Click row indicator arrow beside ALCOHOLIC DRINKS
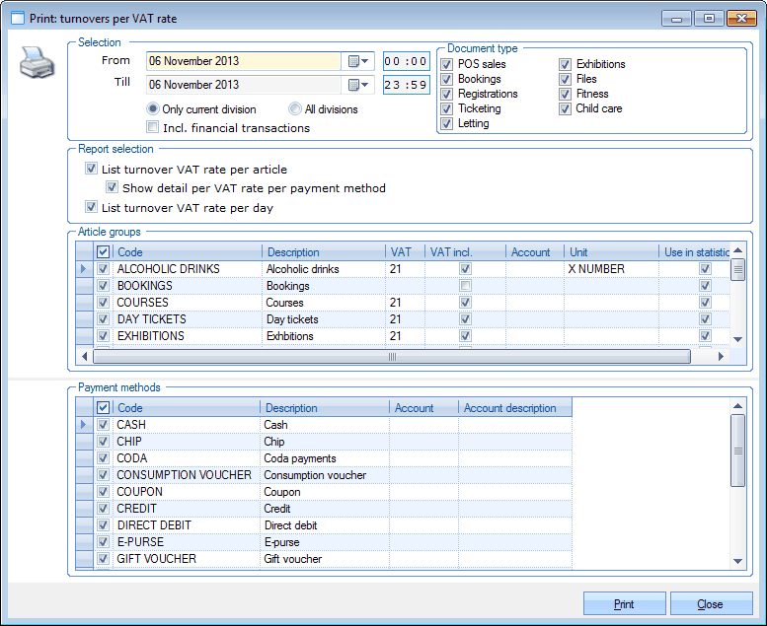Image resolution: width=767 pixels, height=626 pixels. [x=84, y=269]
